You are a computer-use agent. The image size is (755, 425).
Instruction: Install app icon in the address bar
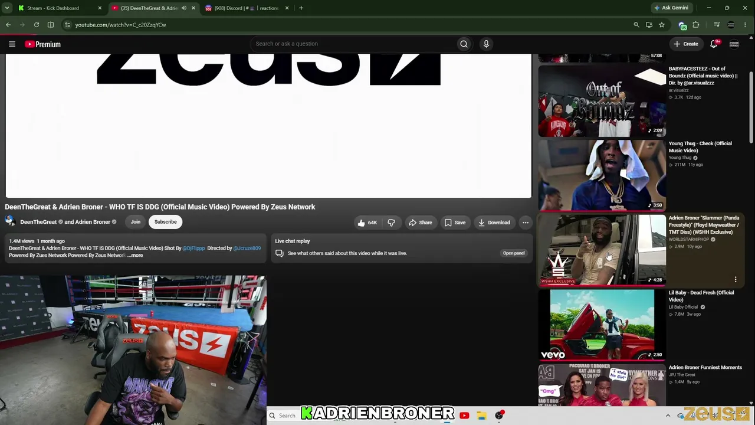(x=649, y=25)
